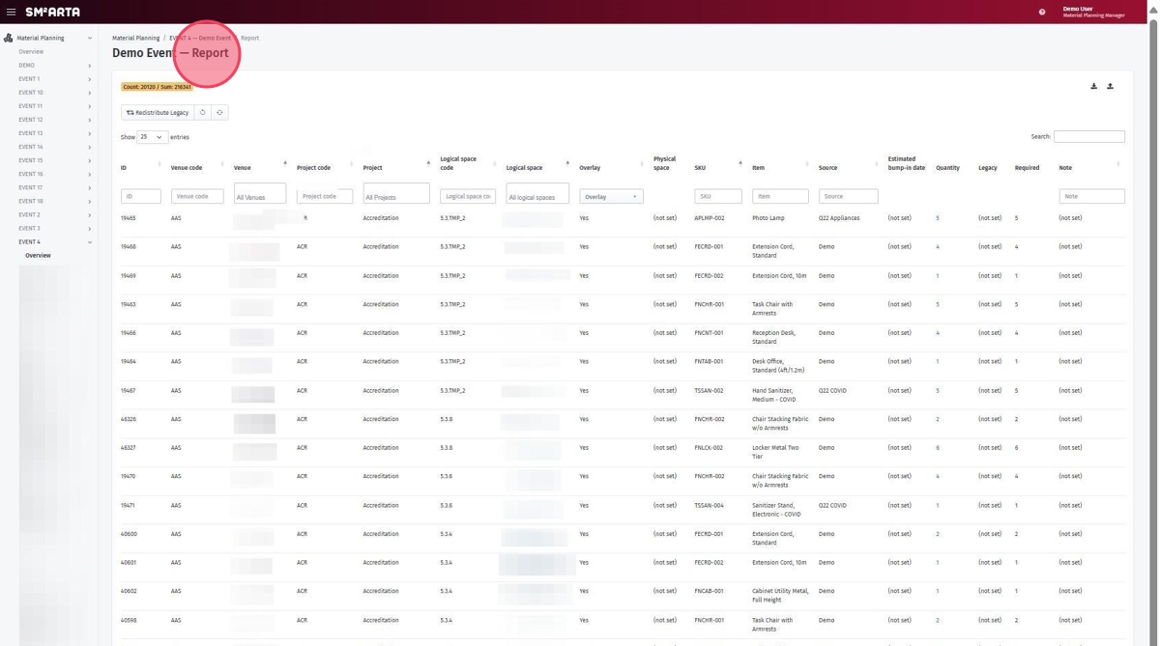Image resolution: width=1160 pixels, height=646 pixels.
Task: Open the Show entries count dropdown
Action: point(152,137)
